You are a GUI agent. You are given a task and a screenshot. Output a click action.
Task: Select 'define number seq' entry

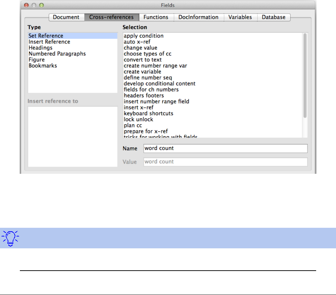coord(212,78)
